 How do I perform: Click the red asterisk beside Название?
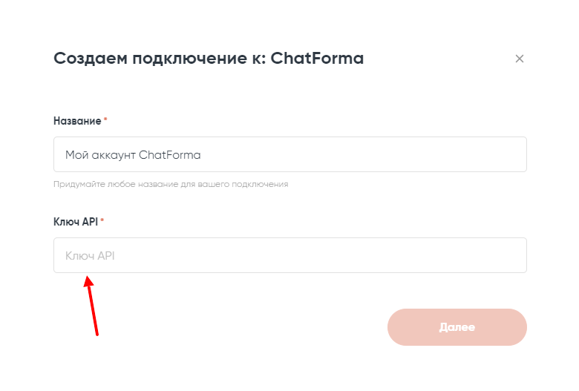[105, 119]
